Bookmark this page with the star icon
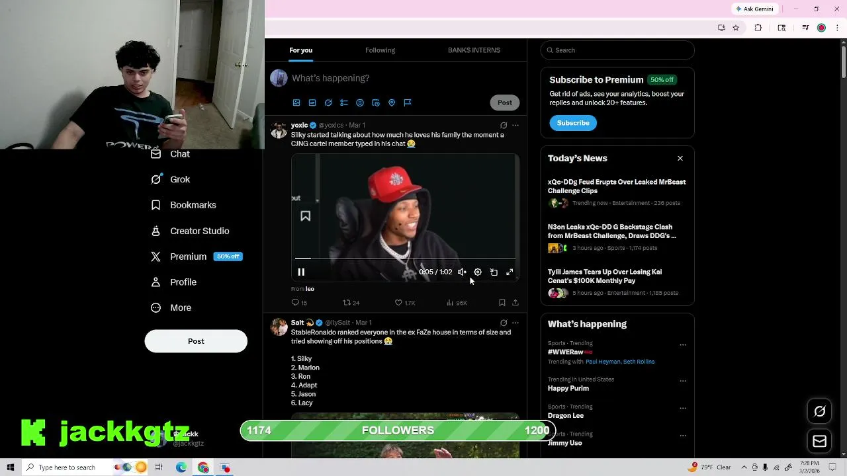The width and height of the screenshot is (847, 476). click(x=736, y=28)
